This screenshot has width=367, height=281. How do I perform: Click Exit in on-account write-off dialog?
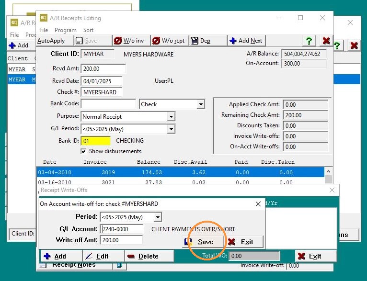click(x=244, y=242)
